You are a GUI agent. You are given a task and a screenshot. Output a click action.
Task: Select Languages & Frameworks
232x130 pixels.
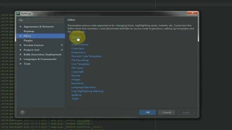click(x=40, y=59)
